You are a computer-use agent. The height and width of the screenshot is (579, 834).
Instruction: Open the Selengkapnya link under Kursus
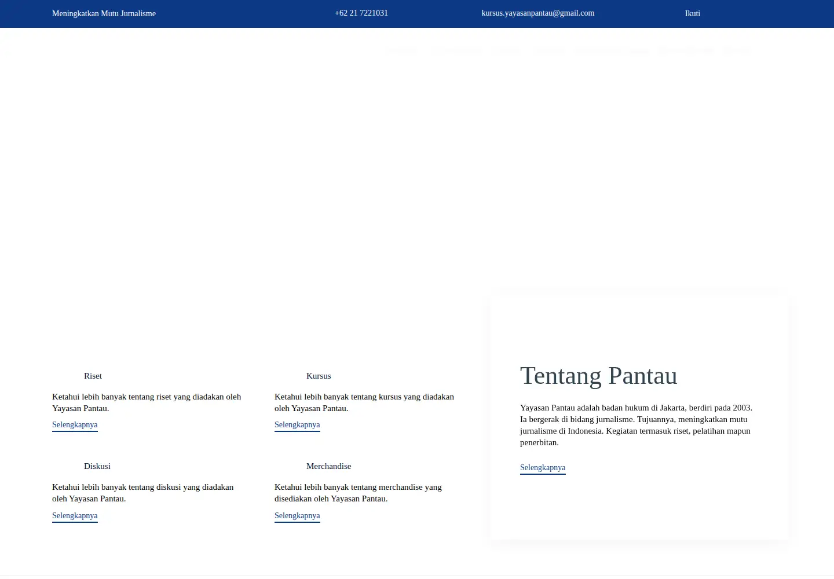pos(297,424)
